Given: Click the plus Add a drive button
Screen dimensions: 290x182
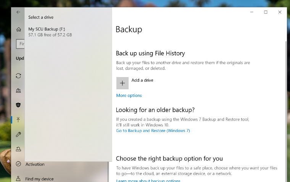Looking at the screenshot, I should (x=122, y=83).
